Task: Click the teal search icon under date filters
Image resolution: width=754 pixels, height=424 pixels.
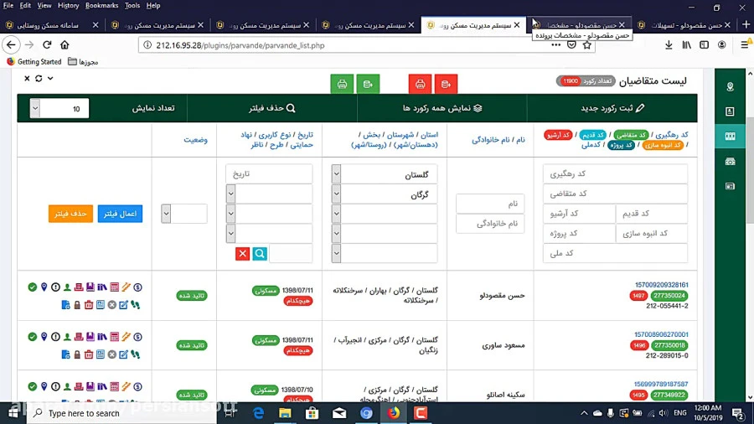Action: (260, 254)
